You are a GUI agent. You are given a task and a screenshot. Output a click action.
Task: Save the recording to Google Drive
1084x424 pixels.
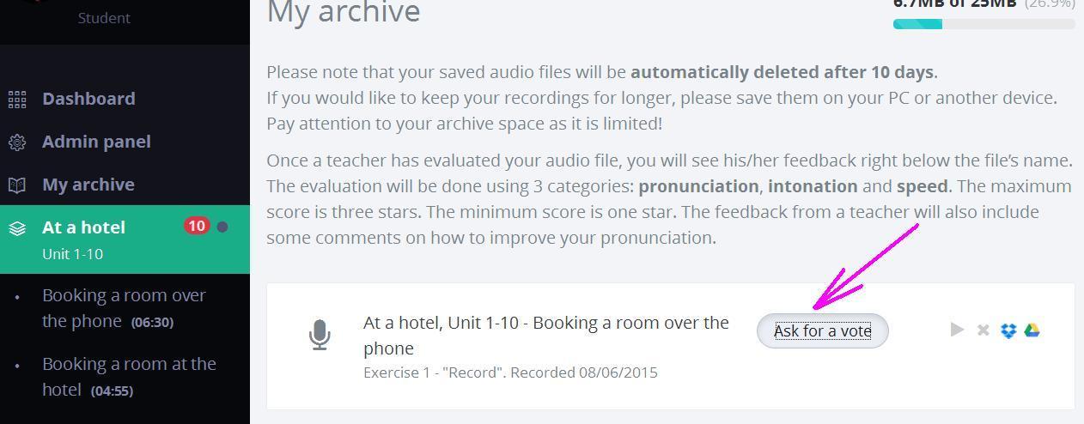point(1032,330)
